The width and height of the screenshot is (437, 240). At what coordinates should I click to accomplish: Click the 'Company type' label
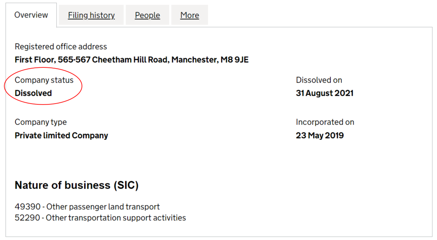pos(41,122)
